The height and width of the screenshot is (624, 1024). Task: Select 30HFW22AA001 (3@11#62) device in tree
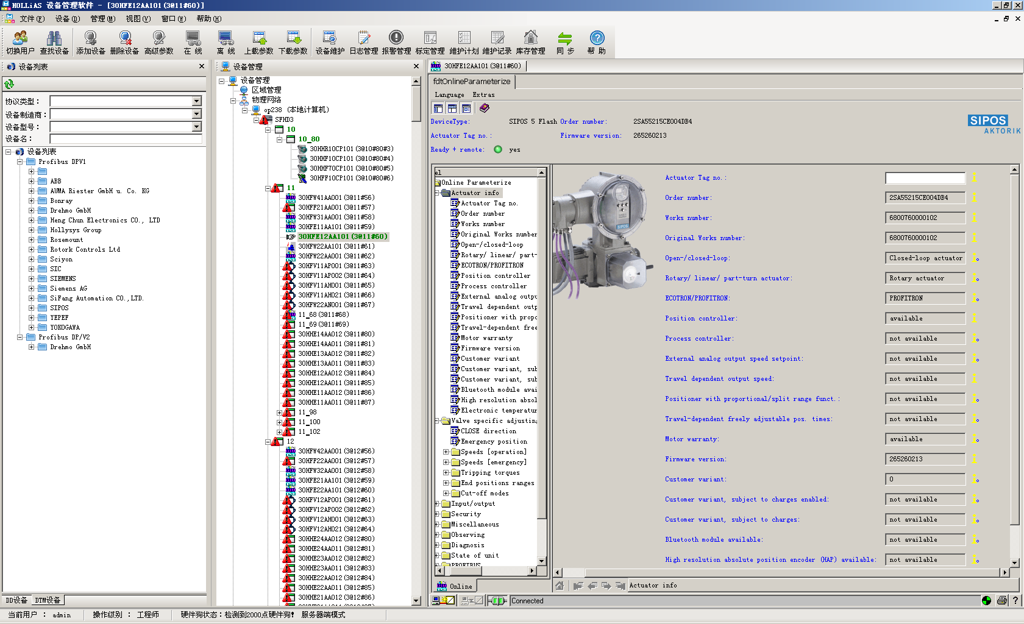click(x=336, y=256)
